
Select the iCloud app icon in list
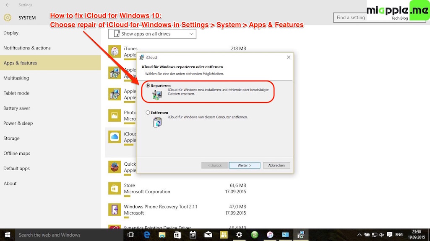pyautogui.click(x=115, y=137)
